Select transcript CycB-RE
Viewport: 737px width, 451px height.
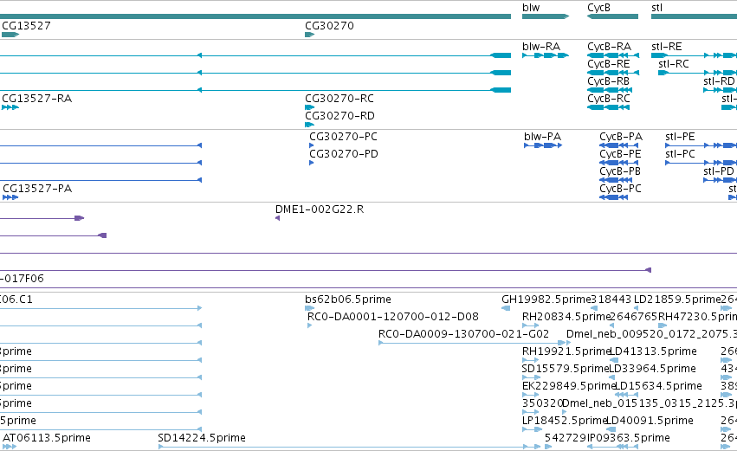pyautogui.click(x=608, y=64)
